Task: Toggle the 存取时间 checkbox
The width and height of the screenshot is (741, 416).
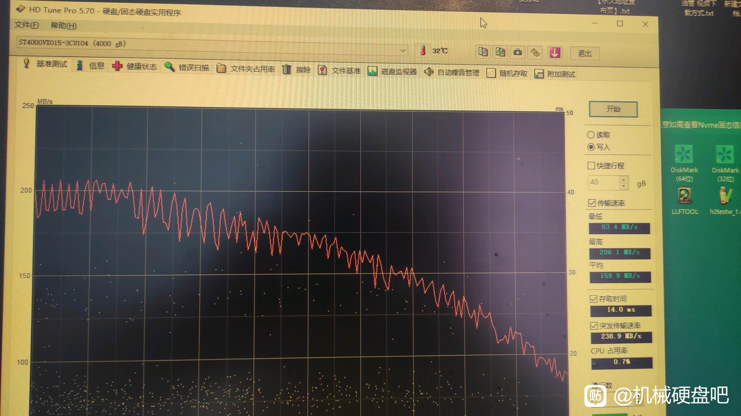Action: coord(593,299)
